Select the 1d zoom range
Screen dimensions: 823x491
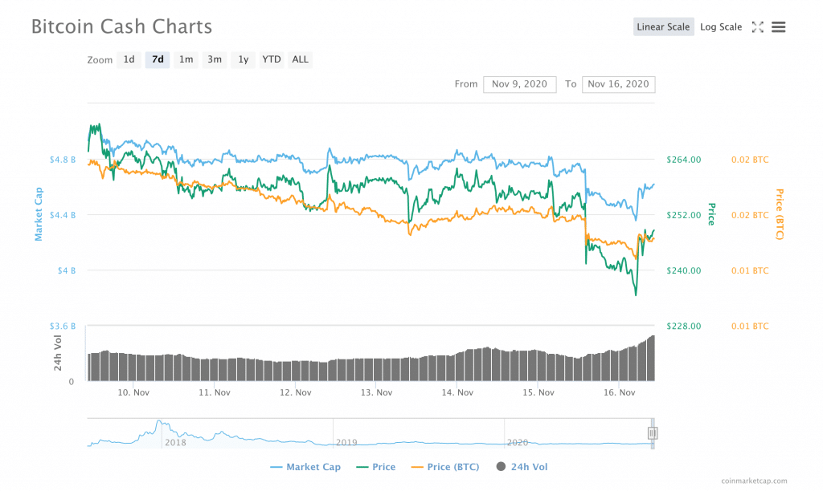129,59
